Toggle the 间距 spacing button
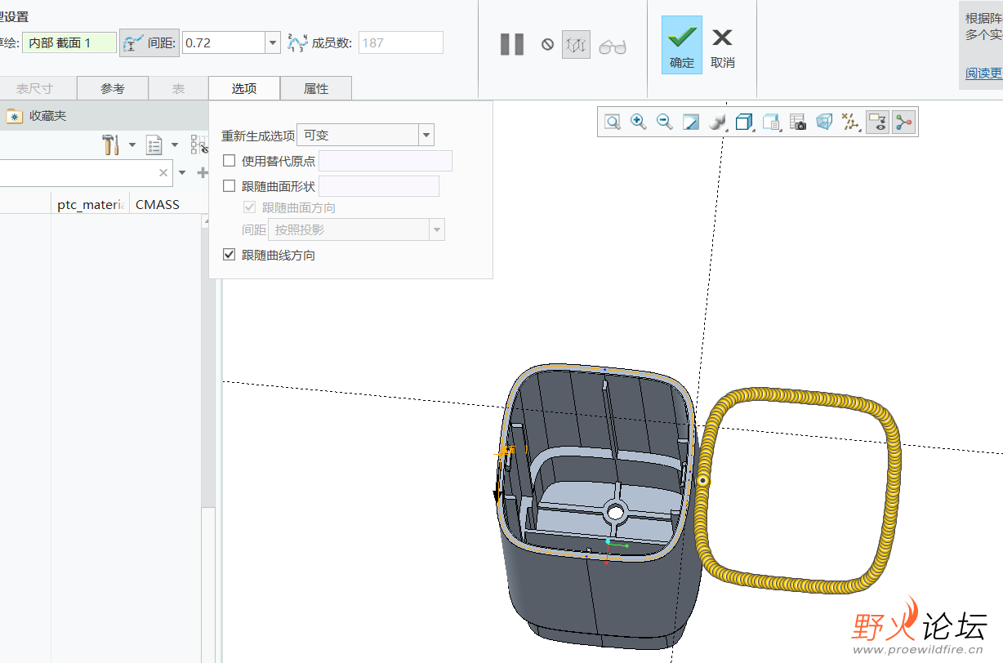The width and height of the screenshot is (1003, 663). point(149,42)
